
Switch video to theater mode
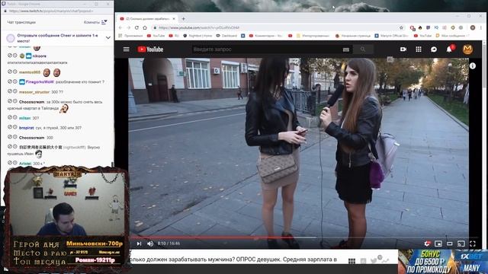449,244
